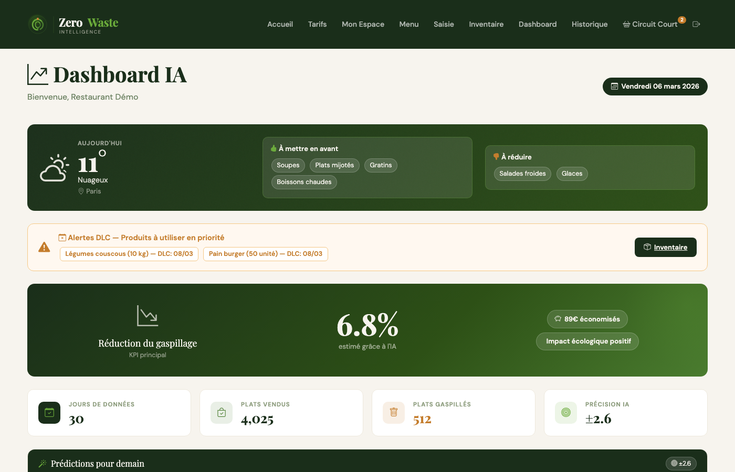Click the warning triangle in the DLC alert
This screenshot has height=472, width=735.
point(44,247)
